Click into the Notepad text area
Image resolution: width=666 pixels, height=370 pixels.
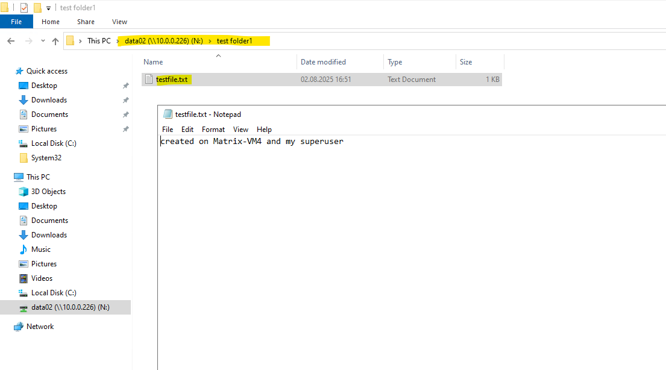coord(411,255)
